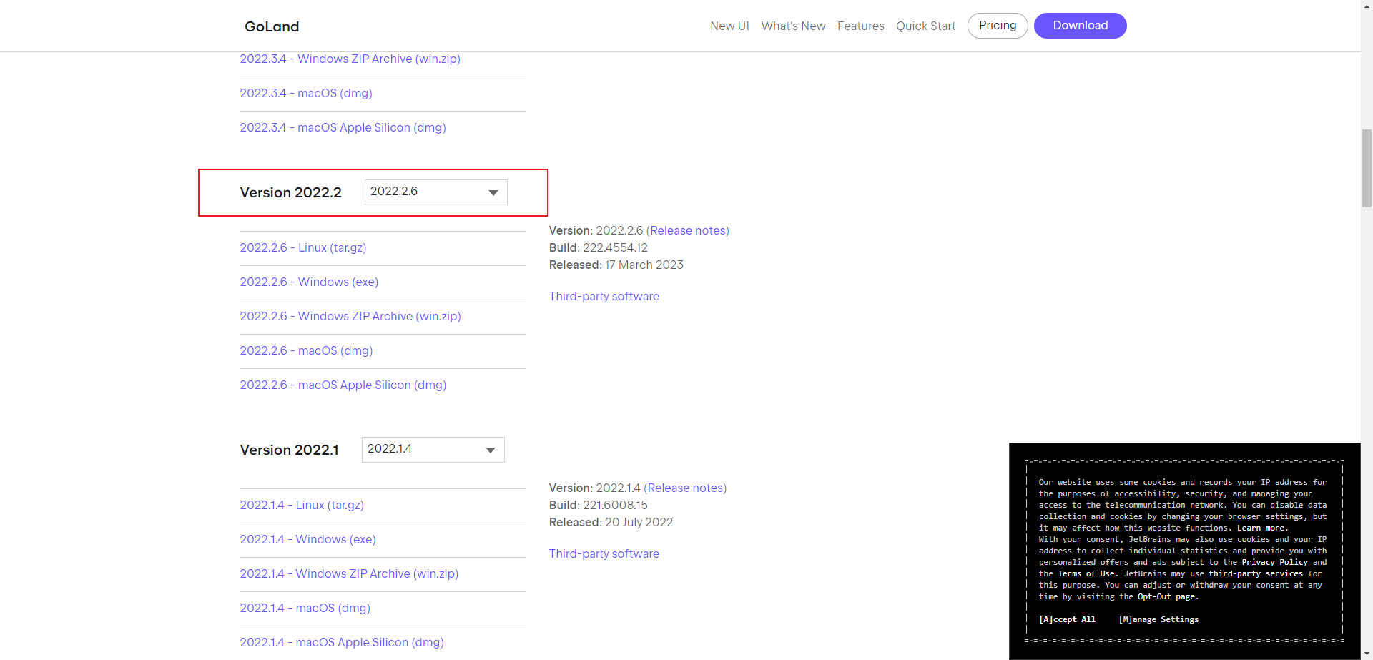Download 2022.2.6 Linux tar.gz
1373x660 pixels.
point(303,247)
